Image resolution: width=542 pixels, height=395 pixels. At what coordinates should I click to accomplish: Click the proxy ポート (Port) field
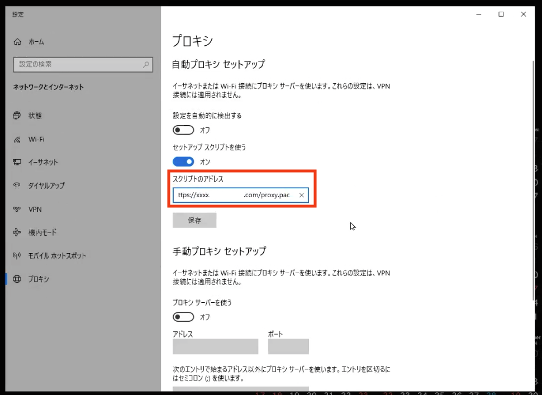(x=288, y=346)
